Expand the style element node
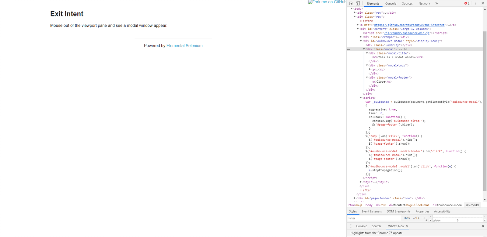Viewport: 487px width, 237px height. click(x=361, y=182)
